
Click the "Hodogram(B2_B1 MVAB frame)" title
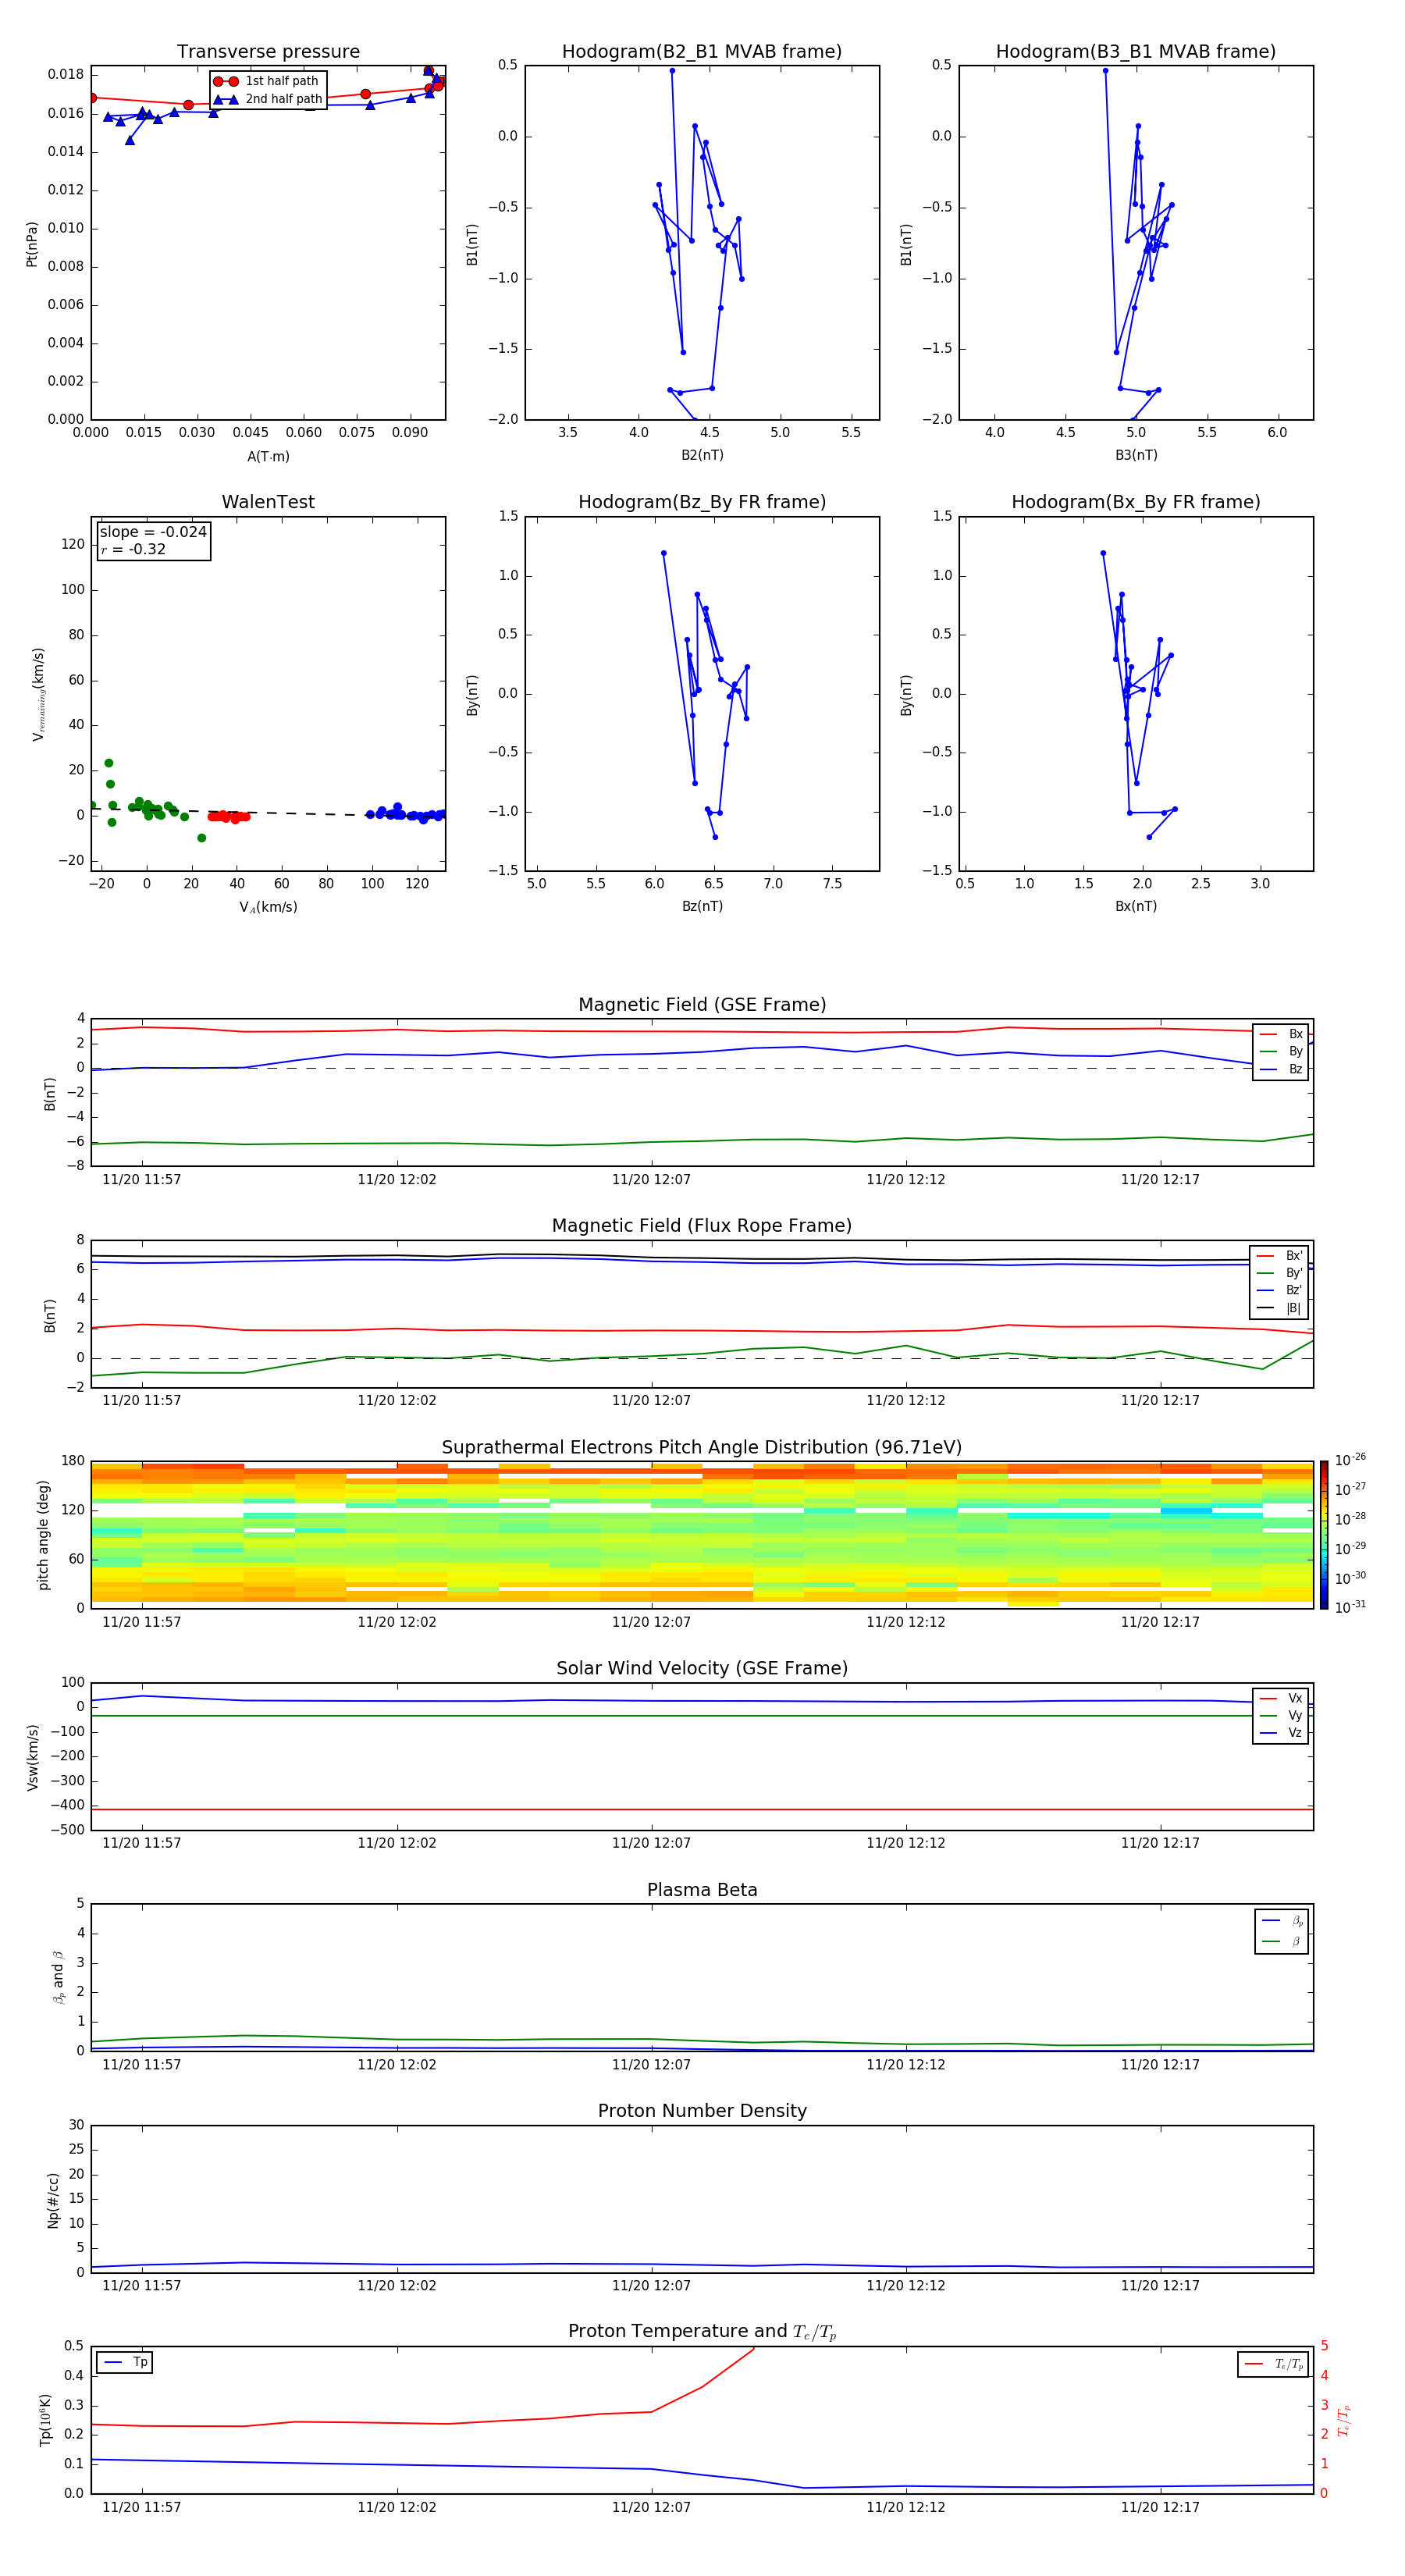(x=701, y=52)
